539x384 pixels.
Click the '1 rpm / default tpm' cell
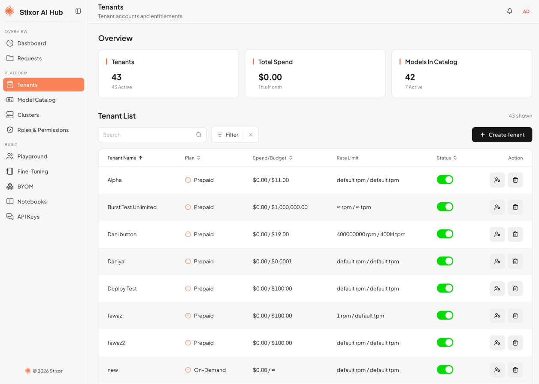360,316
